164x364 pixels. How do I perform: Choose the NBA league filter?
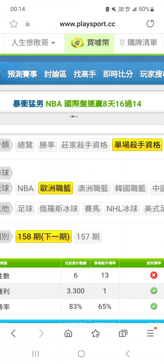click(x=26, y=188)
